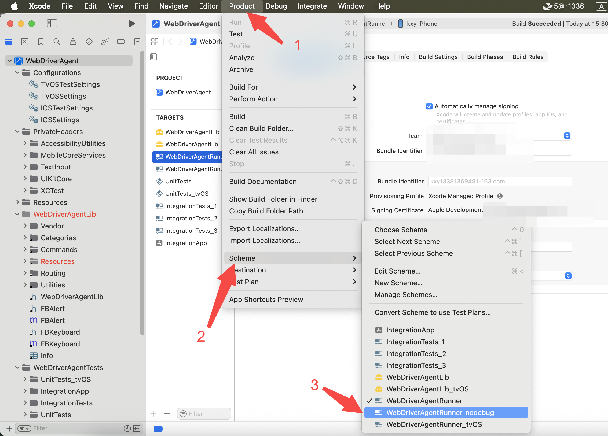Switch to Build Settings tab

point(438,57)
